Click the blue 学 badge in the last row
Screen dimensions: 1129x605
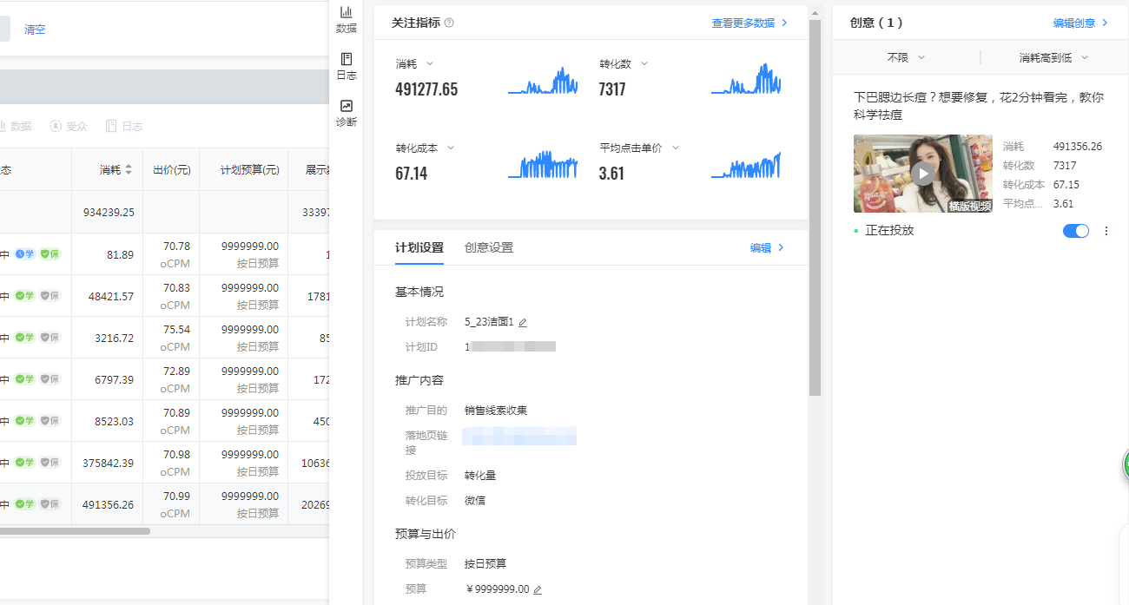pos(25,503)
